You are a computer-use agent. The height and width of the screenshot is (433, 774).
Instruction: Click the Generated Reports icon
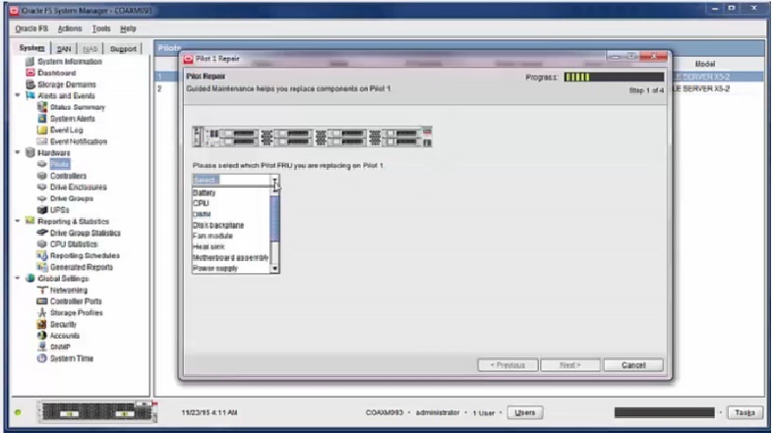pos(42,266)
